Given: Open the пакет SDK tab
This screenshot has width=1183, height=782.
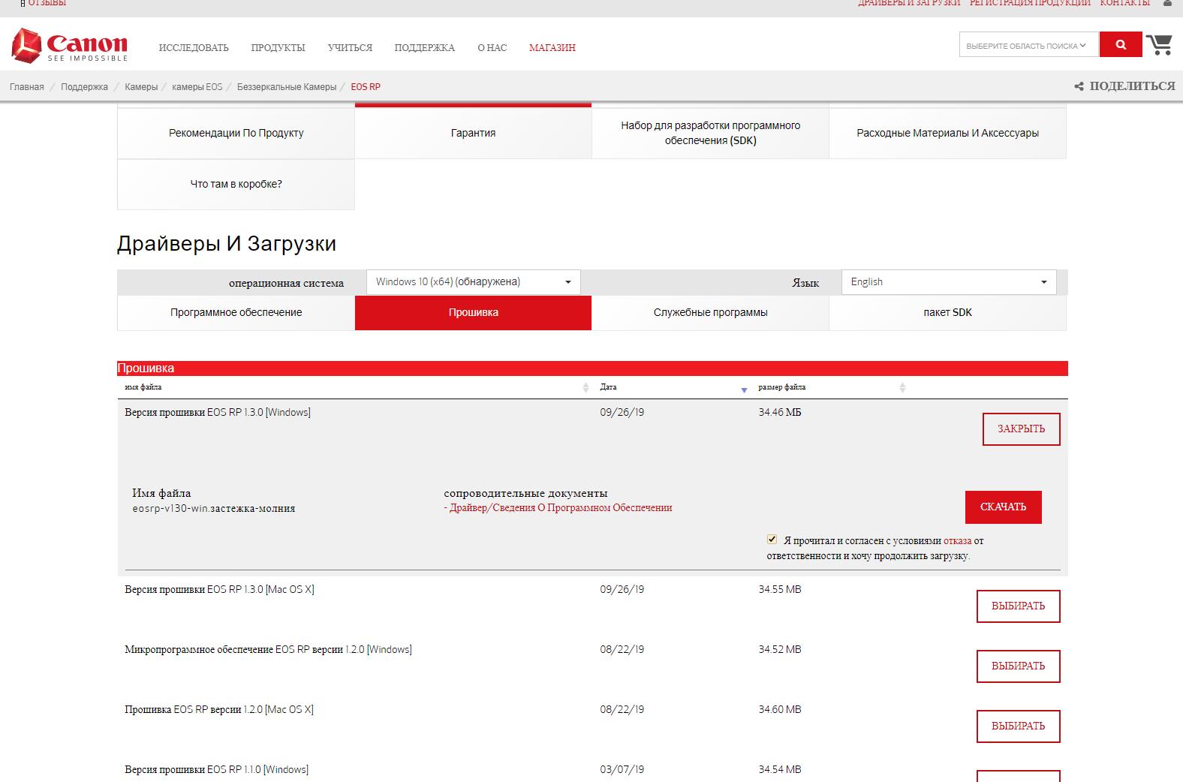Looking at the screenshot, I should (x=947, y=313).
